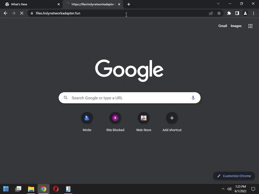The image size is (259, 194).
Task: Launch File Explorer from the taskbar
Action: click(x=31, y=189)
